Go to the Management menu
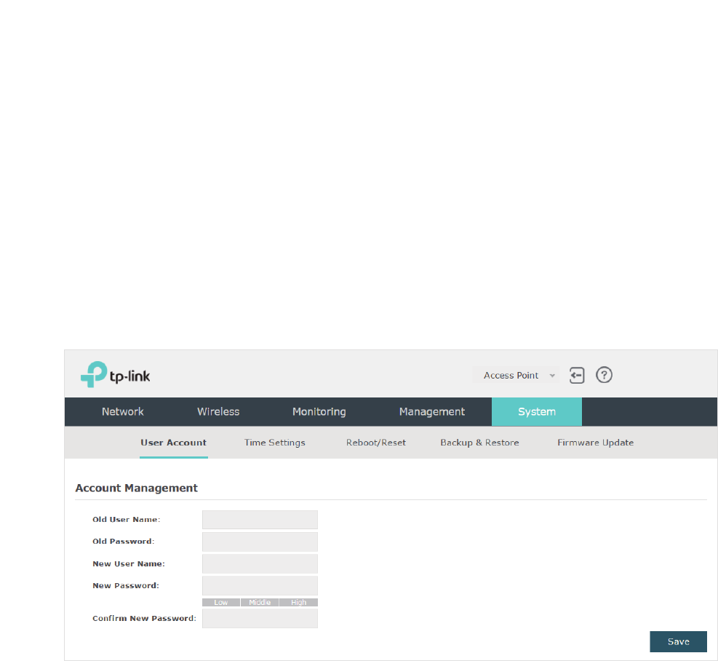 tap(432, 411)
